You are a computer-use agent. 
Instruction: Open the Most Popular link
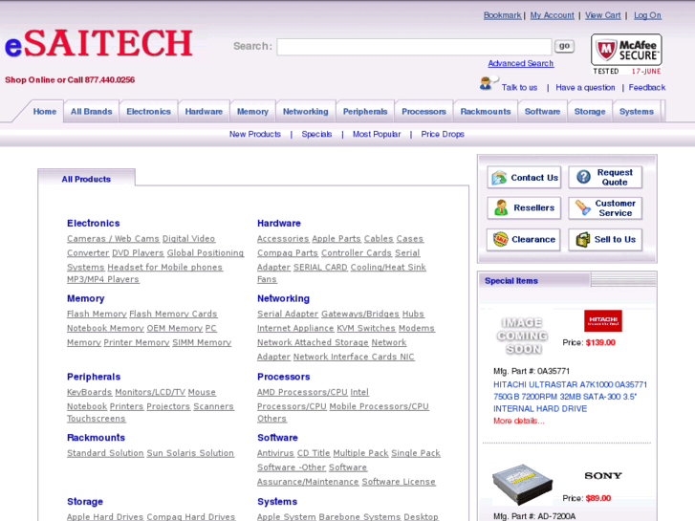click(377, 134)
